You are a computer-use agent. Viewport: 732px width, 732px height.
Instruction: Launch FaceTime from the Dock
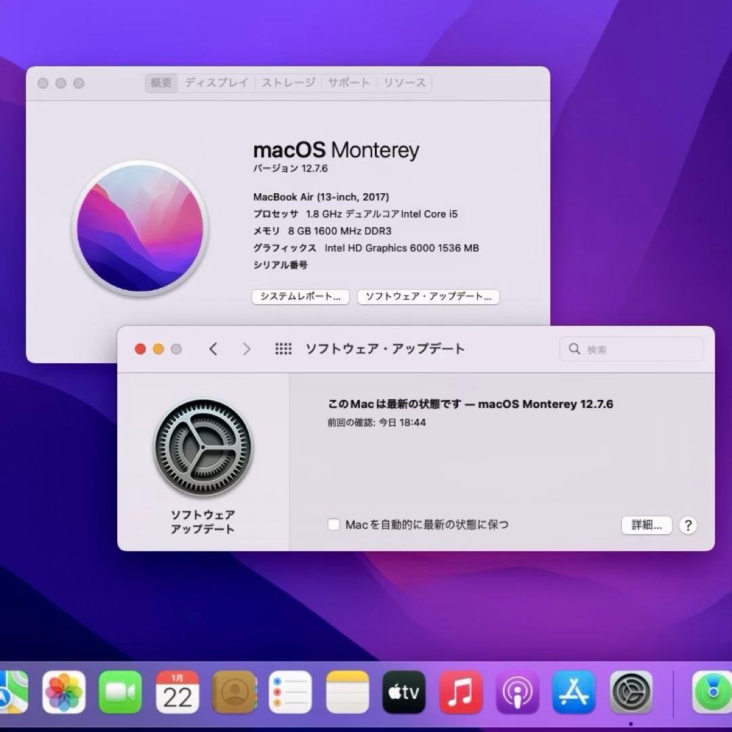tap(121, 691)
